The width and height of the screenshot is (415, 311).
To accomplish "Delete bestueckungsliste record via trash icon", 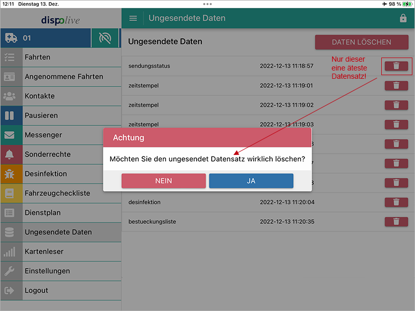I will click(396, 222).
